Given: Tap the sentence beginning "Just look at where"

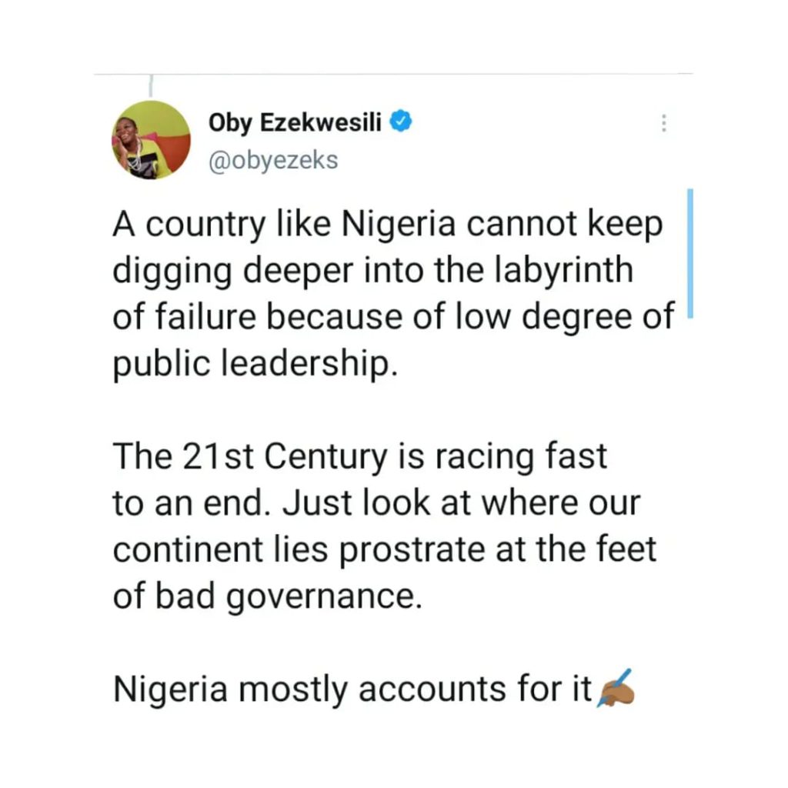Looking at the screenshot, I should click(x=460, y=503).
